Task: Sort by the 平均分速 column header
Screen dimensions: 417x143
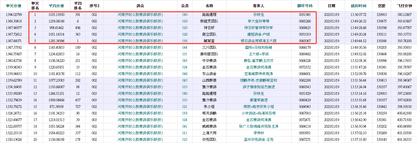Action: (56, 6)
